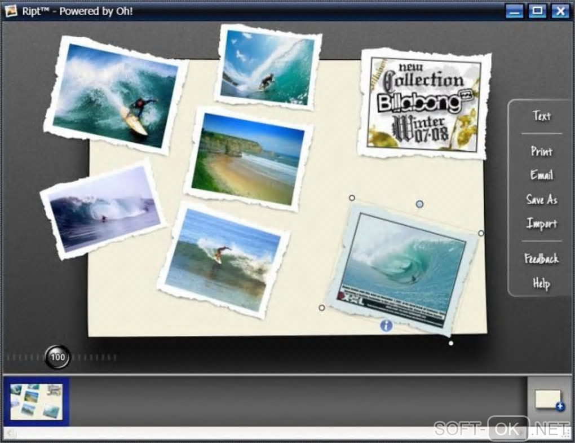Click the zoom slider knob showing 100
This screenshot has height=443, width=575.
coord(57,357)
